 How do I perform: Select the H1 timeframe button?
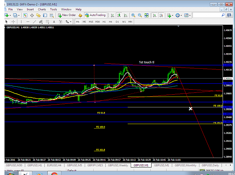[x=104, y=22]
